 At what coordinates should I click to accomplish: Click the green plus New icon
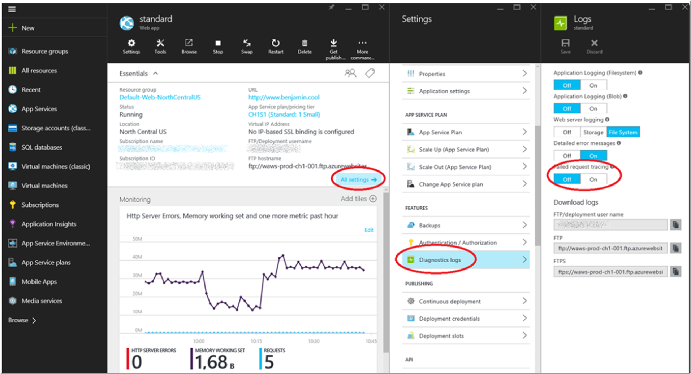(13, 28)
